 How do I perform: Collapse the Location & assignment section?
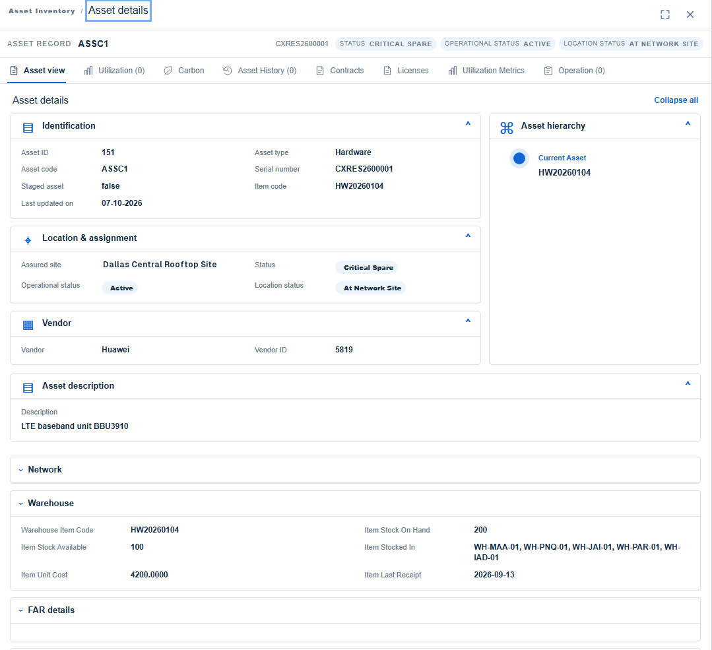pos(468,236)
